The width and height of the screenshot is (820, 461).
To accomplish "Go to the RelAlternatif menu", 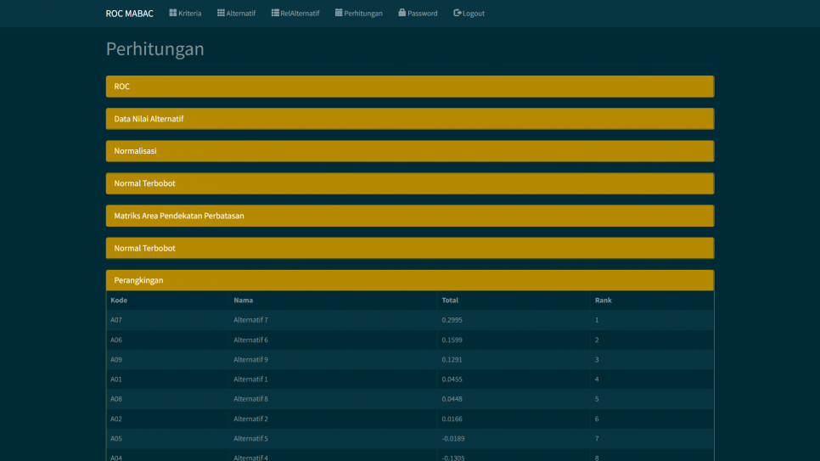I will tap(300, 14).
